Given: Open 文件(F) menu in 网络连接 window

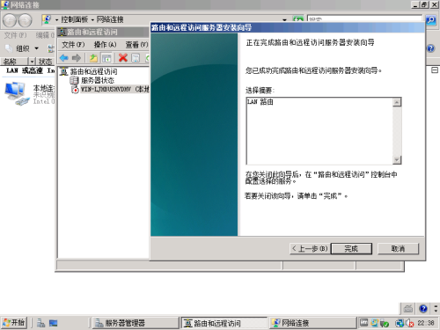Looking at the screenshot, I should (15, 35).
